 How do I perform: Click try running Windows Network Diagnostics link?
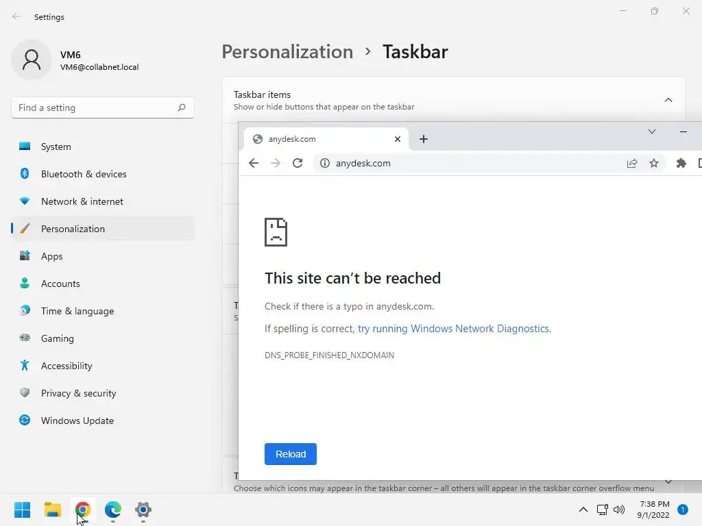pos(454,329)
